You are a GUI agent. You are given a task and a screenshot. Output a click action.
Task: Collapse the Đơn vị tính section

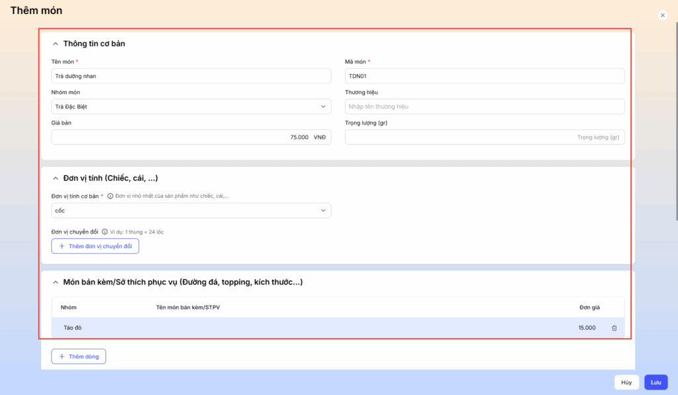pyautogui.click(x=56, y=179)
